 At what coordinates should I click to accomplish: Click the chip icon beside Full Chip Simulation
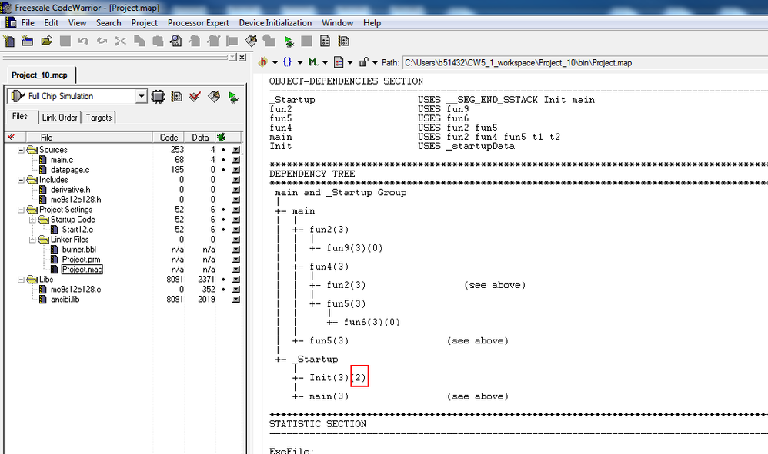point(158,96)
